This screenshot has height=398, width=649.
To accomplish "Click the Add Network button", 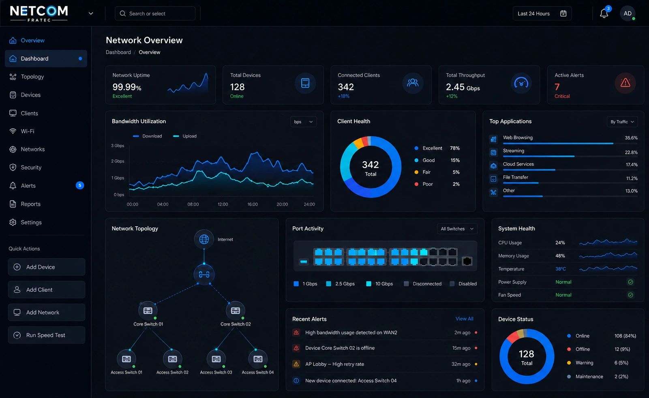I will pyautogui.click(x=47, y=313).
